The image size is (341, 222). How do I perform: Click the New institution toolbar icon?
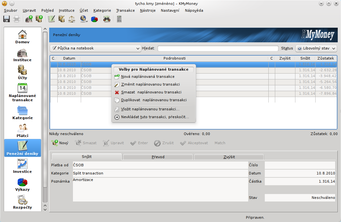coord(29,19)
